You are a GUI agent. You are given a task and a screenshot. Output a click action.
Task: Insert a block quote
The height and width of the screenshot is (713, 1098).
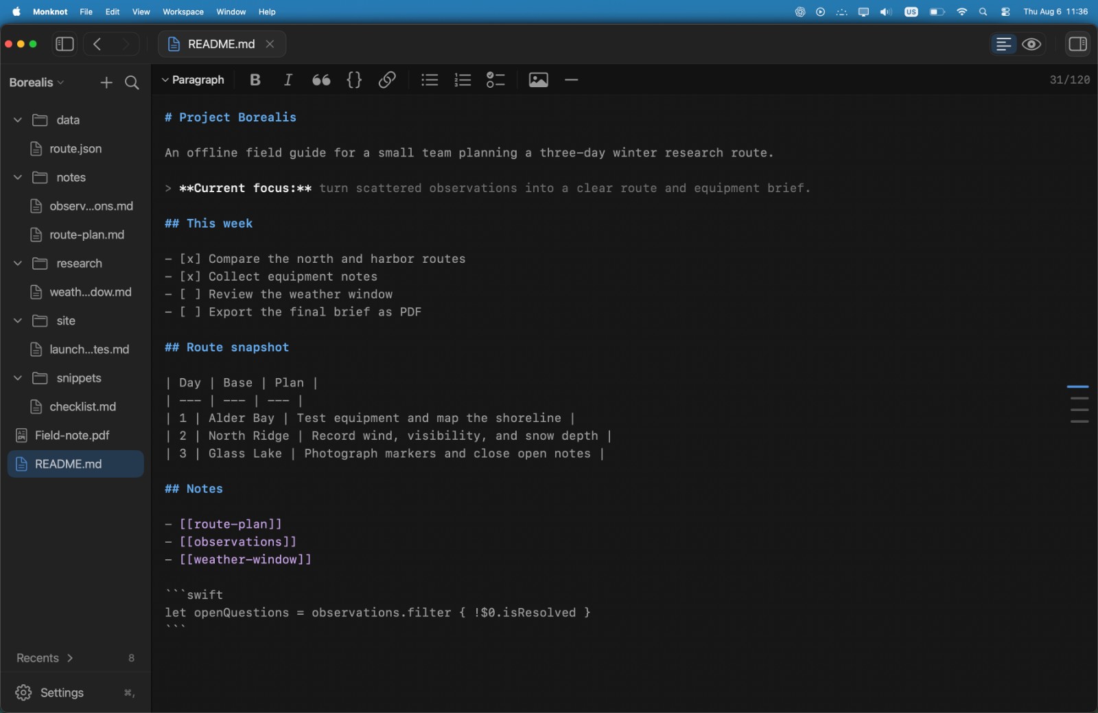(x=321, y=80)
